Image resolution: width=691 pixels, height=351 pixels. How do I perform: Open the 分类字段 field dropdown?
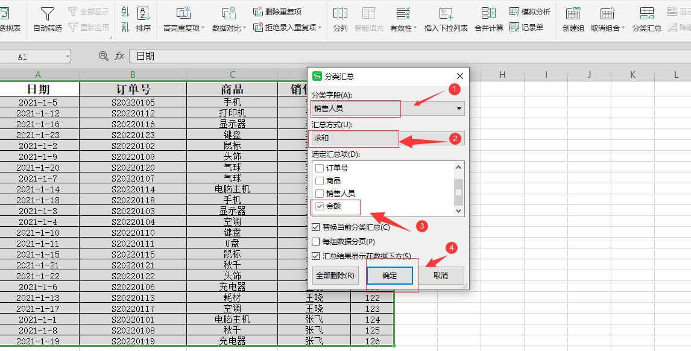coord(459,109)
